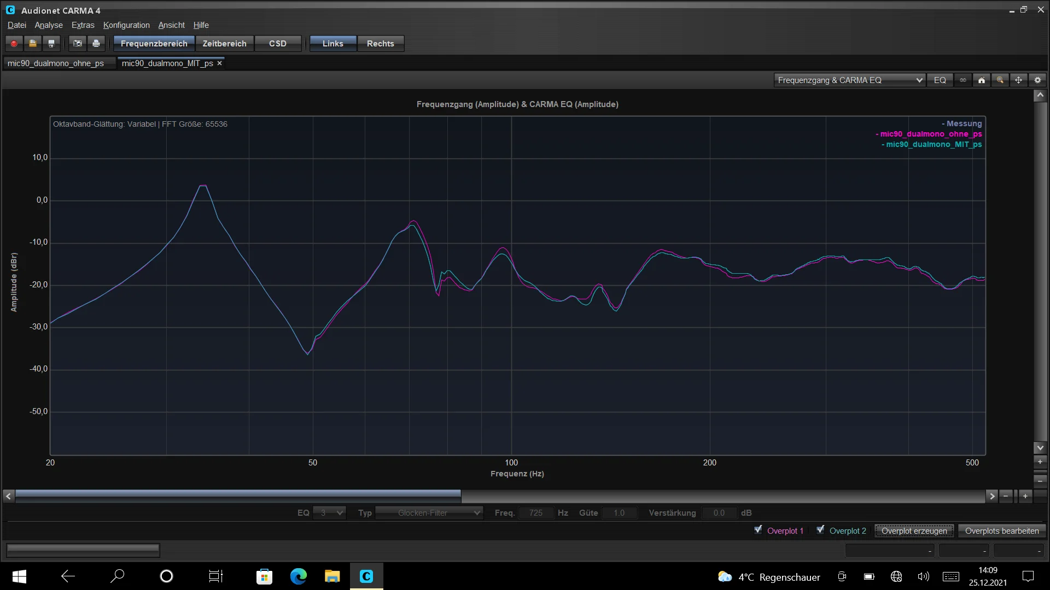Click horizontal scrollbar right arrow
The image size is (1050, 590).
click(992, 496)
